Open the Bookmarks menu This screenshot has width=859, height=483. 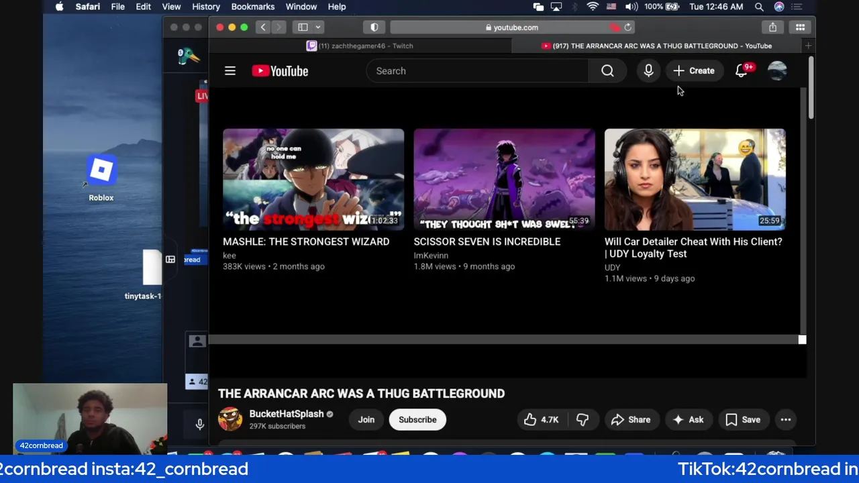click(253, 7)
